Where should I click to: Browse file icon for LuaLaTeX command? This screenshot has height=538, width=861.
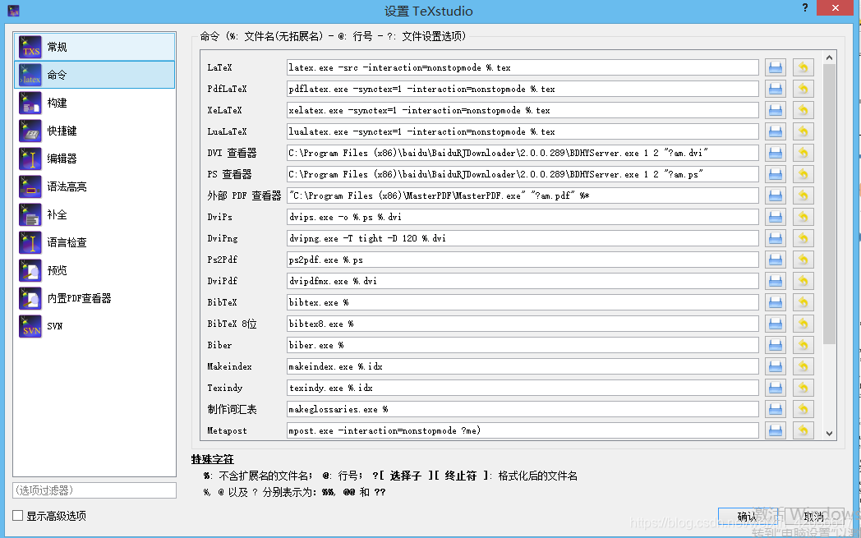(x=776, y=131)
